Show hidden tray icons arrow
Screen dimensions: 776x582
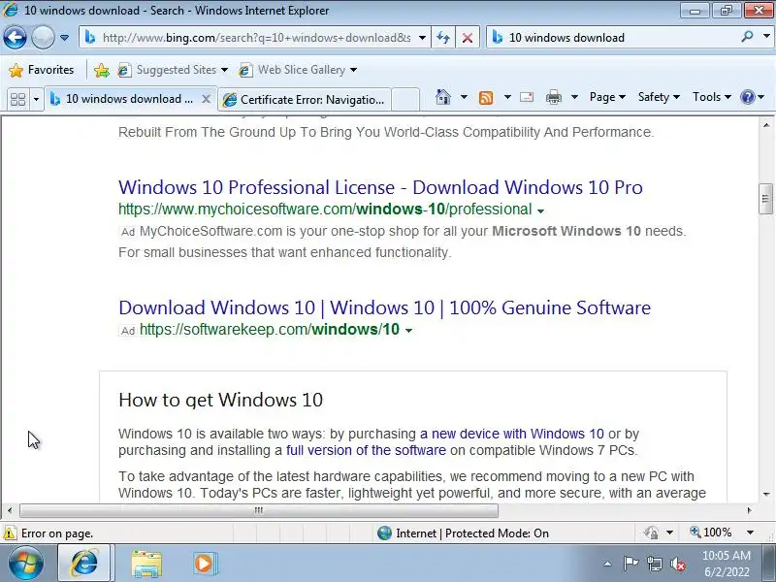click(608, 564)
